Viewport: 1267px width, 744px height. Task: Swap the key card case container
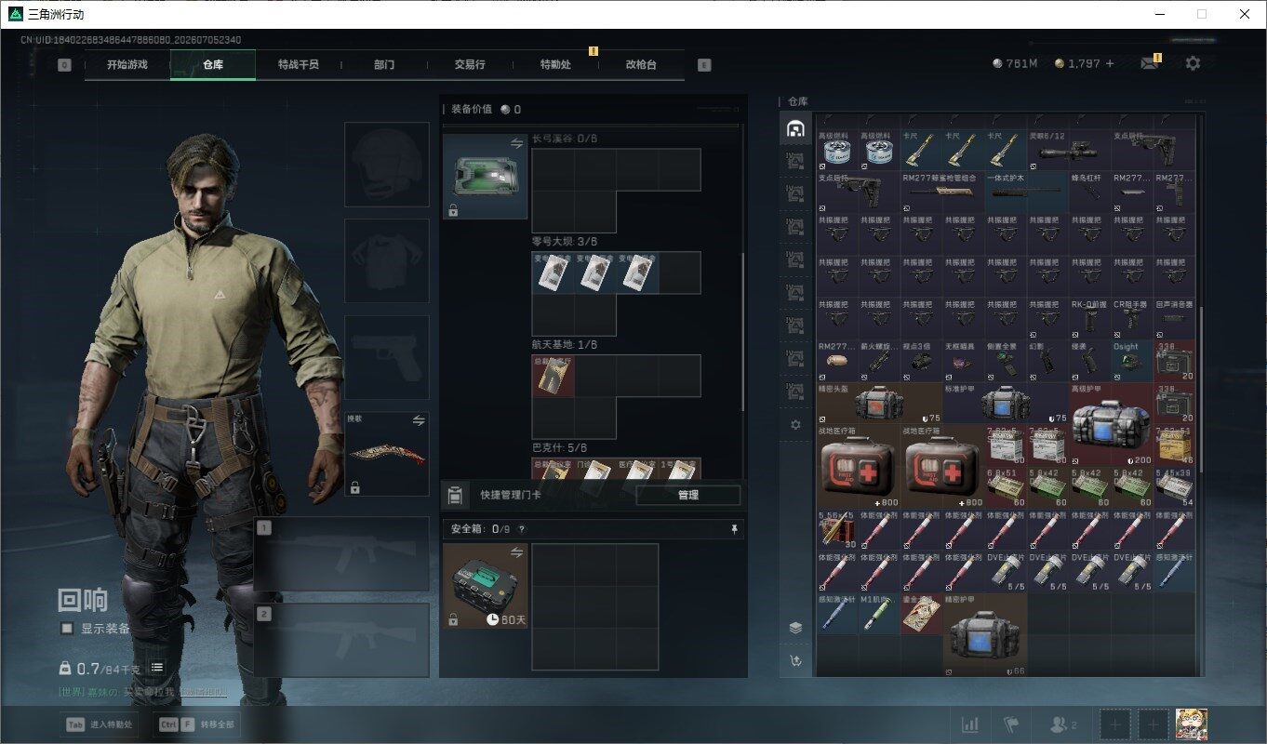tap(516, 143)
